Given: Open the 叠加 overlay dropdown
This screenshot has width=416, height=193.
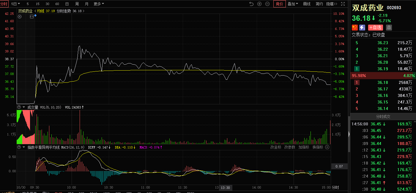Looking at the screenshot, I should tap(293, 4).
